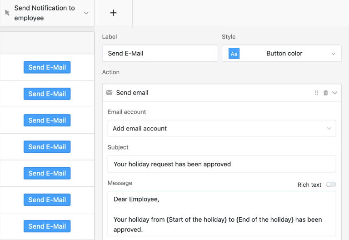Click the blue Aa style icon
Screen dimensions: 349x240
tap(234, 54)
